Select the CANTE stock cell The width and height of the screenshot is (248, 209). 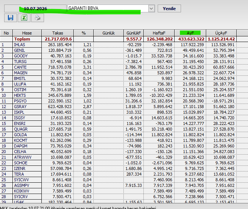(x=27, y=67)
